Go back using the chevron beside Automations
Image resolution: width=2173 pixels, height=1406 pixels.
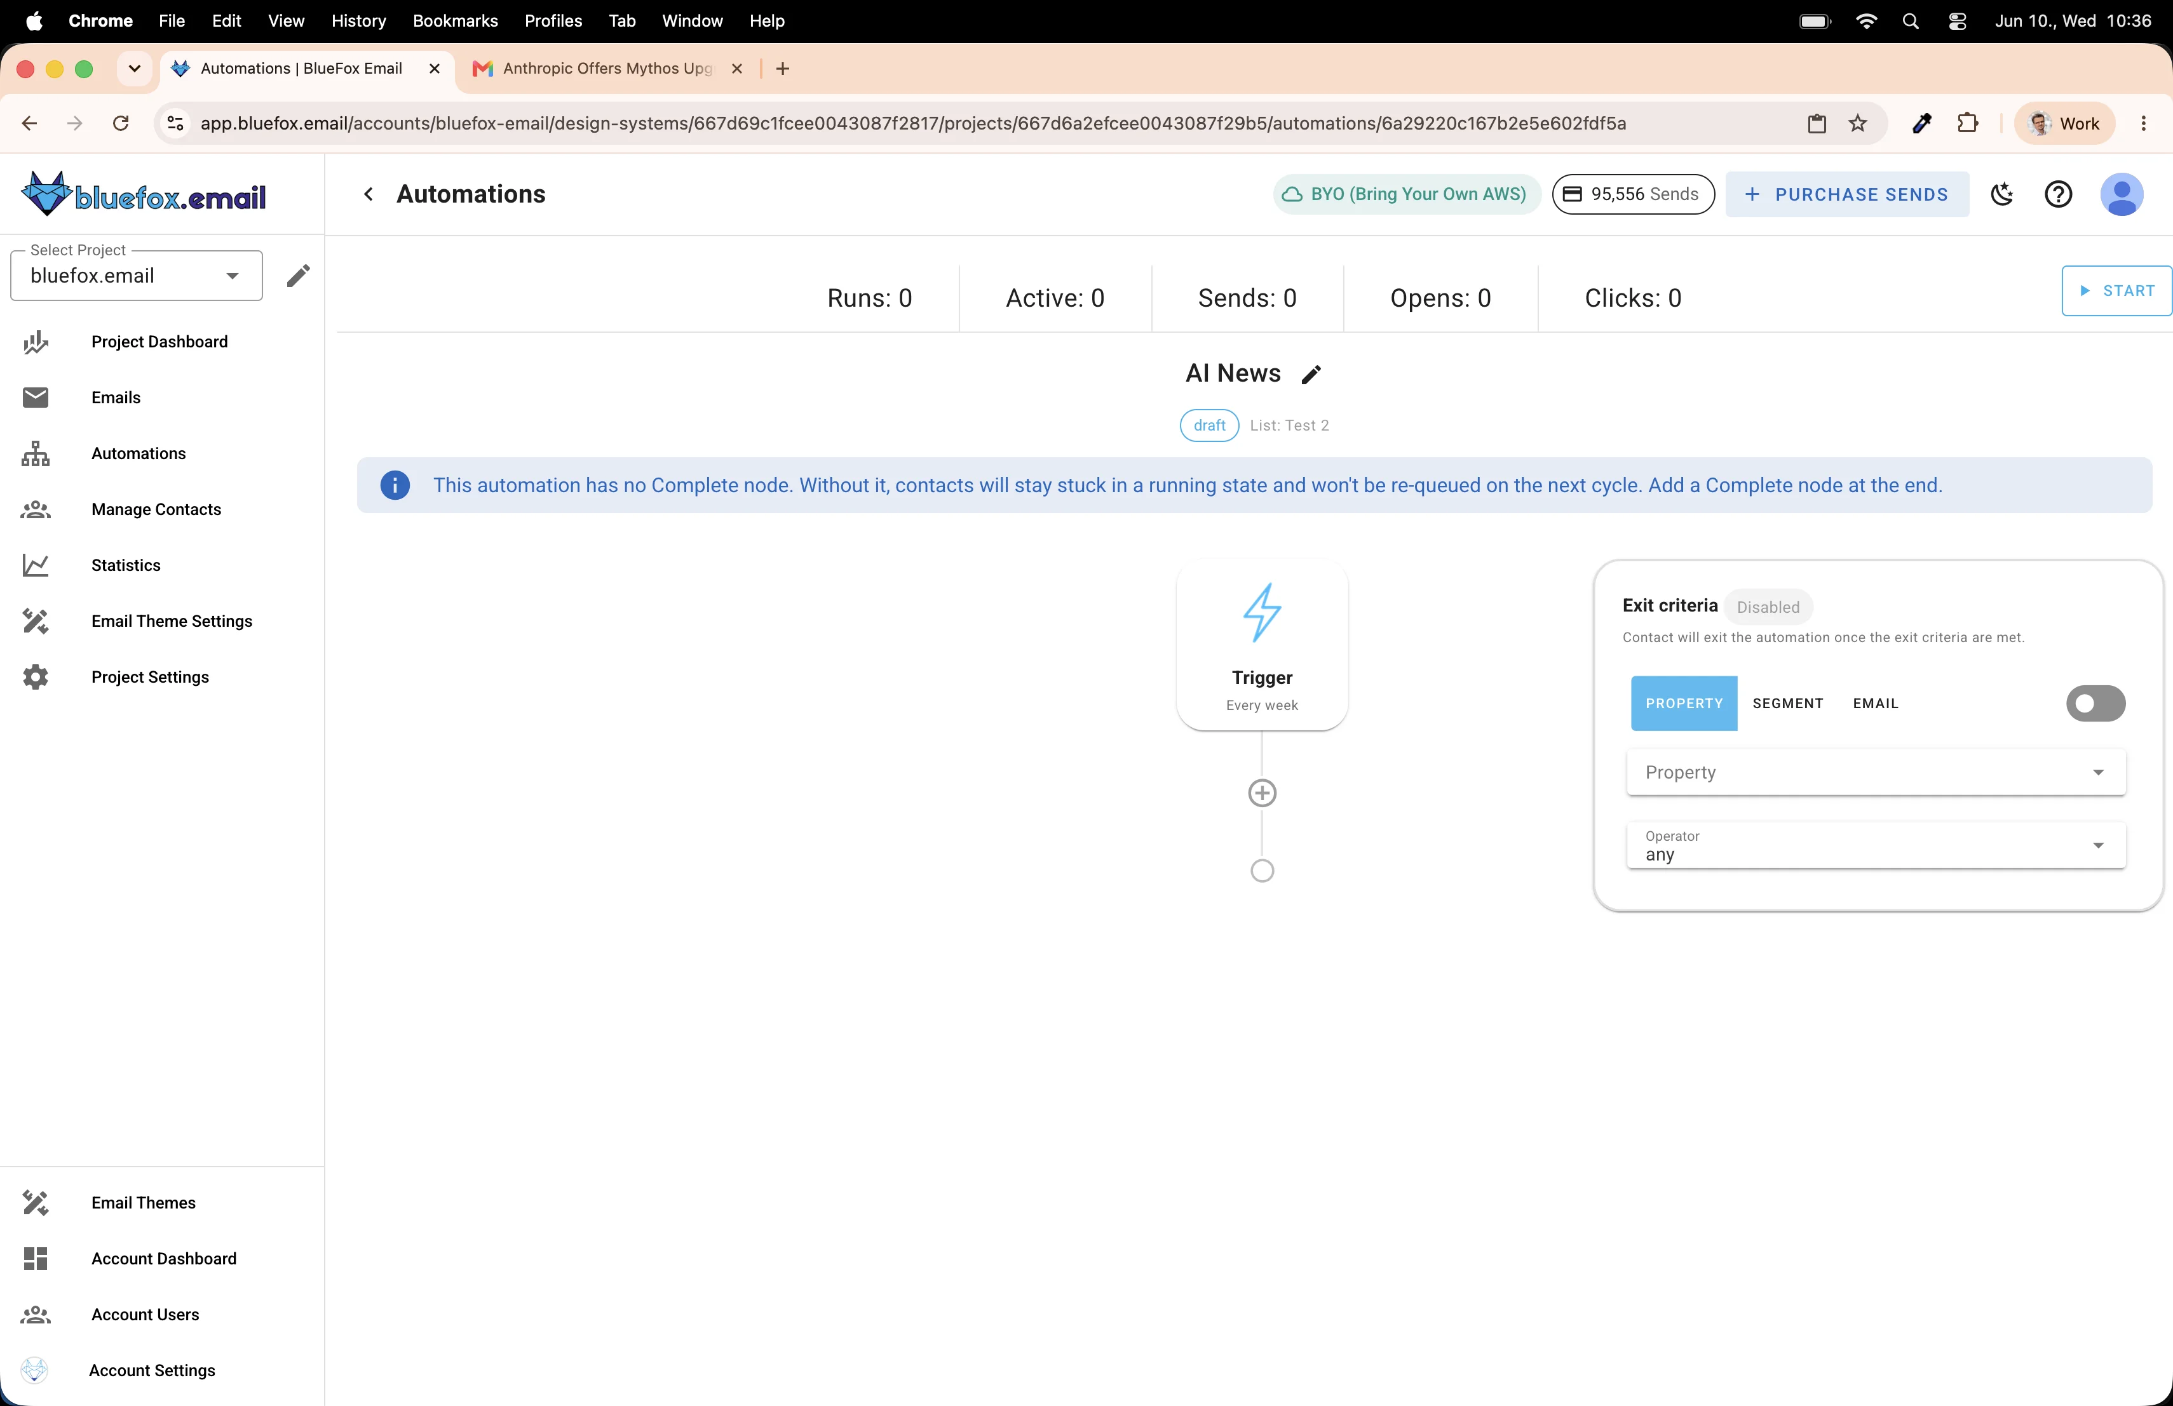(368, 194)
